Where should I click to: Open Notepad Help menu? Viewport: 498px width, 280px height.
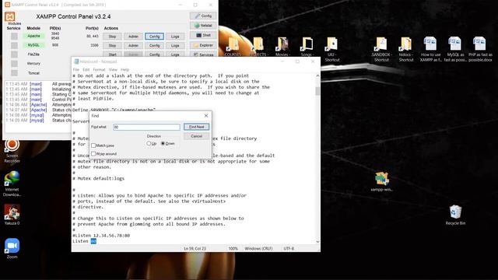pyautogui.click(x=124, y=69)
